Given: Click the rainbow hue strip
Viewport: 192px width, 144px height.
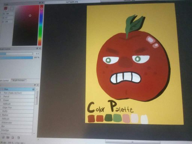Looking at the screenshot, I should pyautogui.click(x=41, y=25).
